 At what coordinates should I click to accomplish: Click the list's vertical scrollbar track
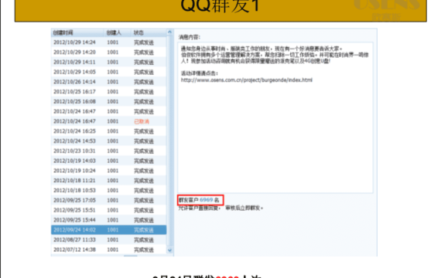point(169,141)
